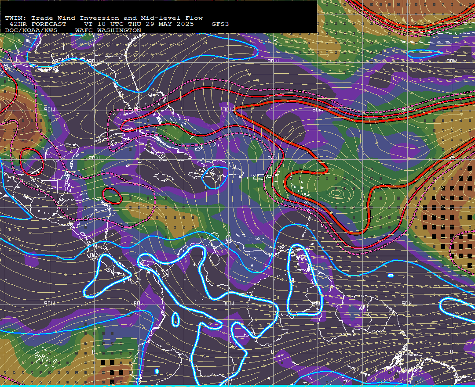Click the title 'TWIN: Trade Wind Inversion and Mid-level Flow'
The image size is (475, 387).
point(104,18)
